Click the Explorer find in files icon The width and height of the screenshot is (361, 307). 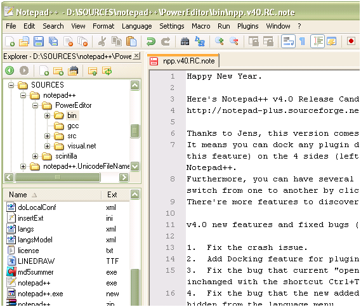(73, 70)
